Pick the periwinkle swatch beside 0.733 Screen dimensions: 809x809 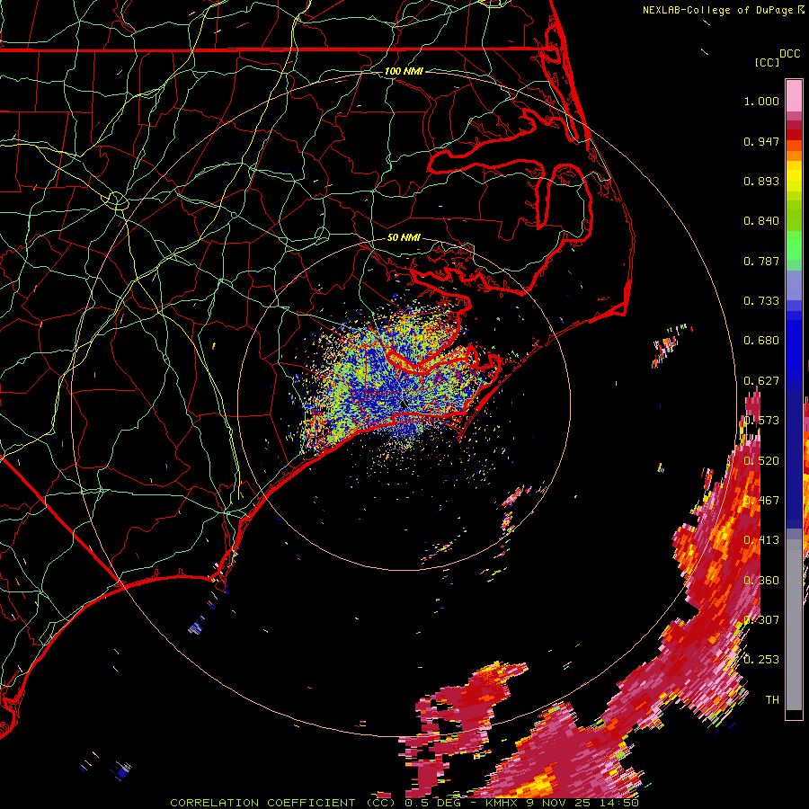[x=794, y=289]
